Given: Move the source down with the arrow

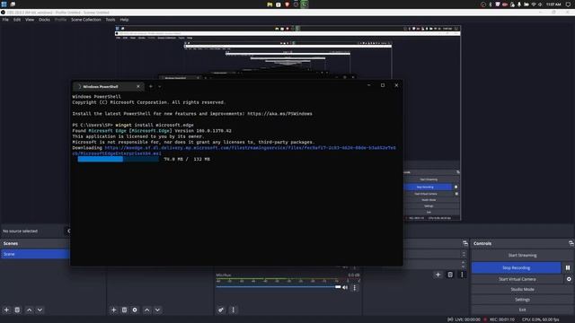Looking at the screenshot, I should 157,310.
